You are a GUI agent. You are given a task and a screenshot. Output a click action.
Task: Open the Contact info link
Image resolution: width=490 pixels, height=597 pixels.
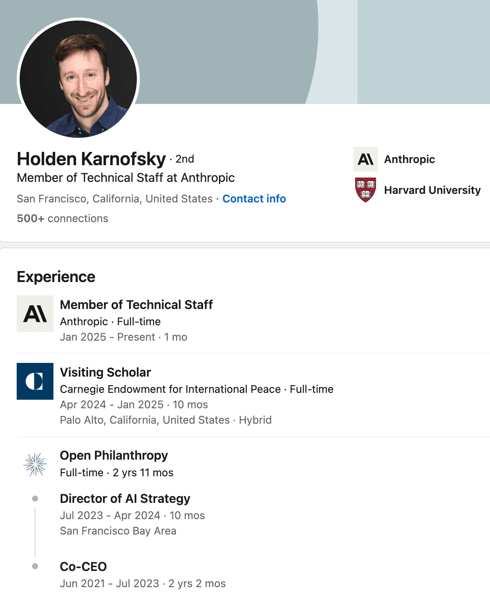tap(254, 199)
